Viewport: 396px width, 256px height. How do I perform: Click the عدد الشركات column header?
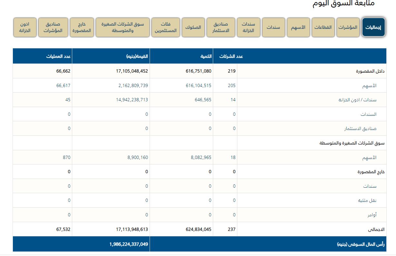[231, 56]
